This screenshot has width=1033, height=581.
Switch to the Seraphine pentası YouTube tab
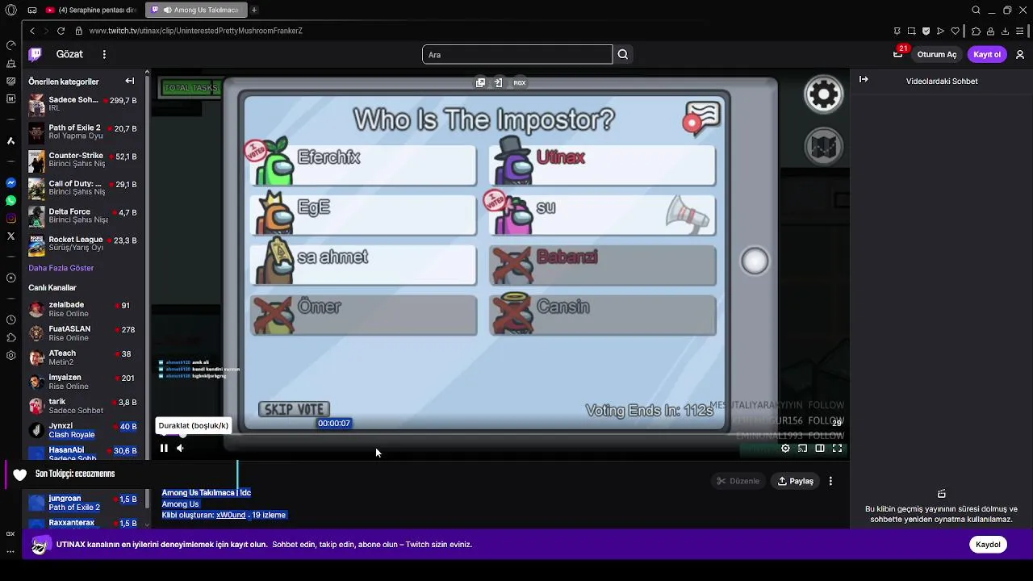91,10
